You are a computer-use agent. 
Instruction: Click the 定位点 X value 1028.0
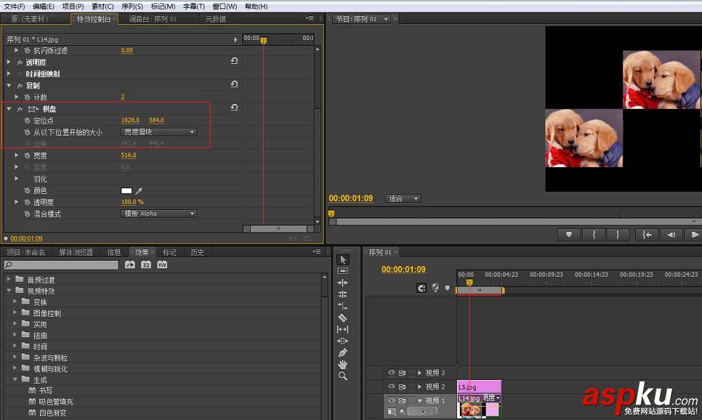131,120
